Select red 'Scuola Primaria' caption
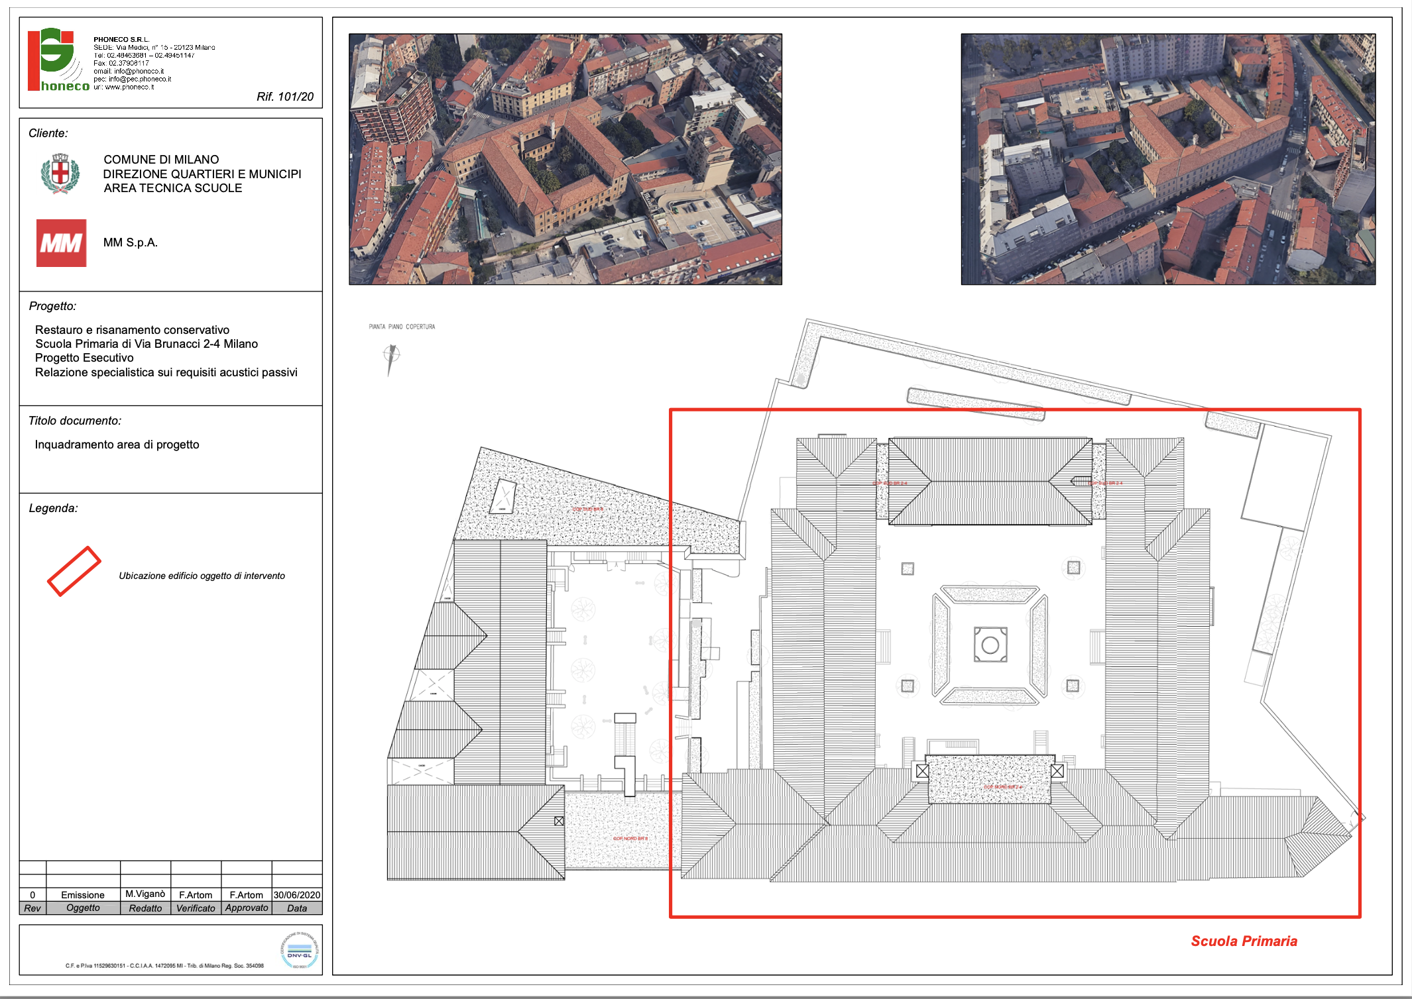Image resolution: width=1412 pixels, height=999 pixels. [1244, 941]
